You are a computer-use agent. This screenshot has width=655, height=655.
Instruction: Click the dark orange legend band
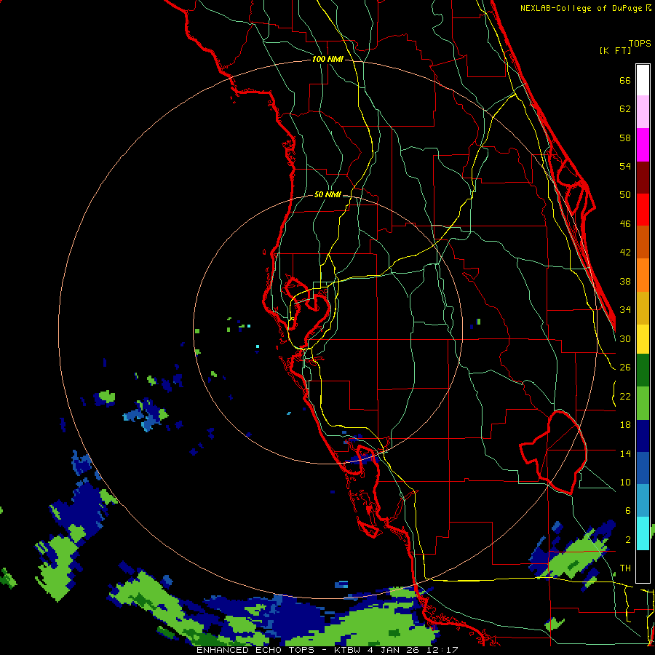point(643,242)
